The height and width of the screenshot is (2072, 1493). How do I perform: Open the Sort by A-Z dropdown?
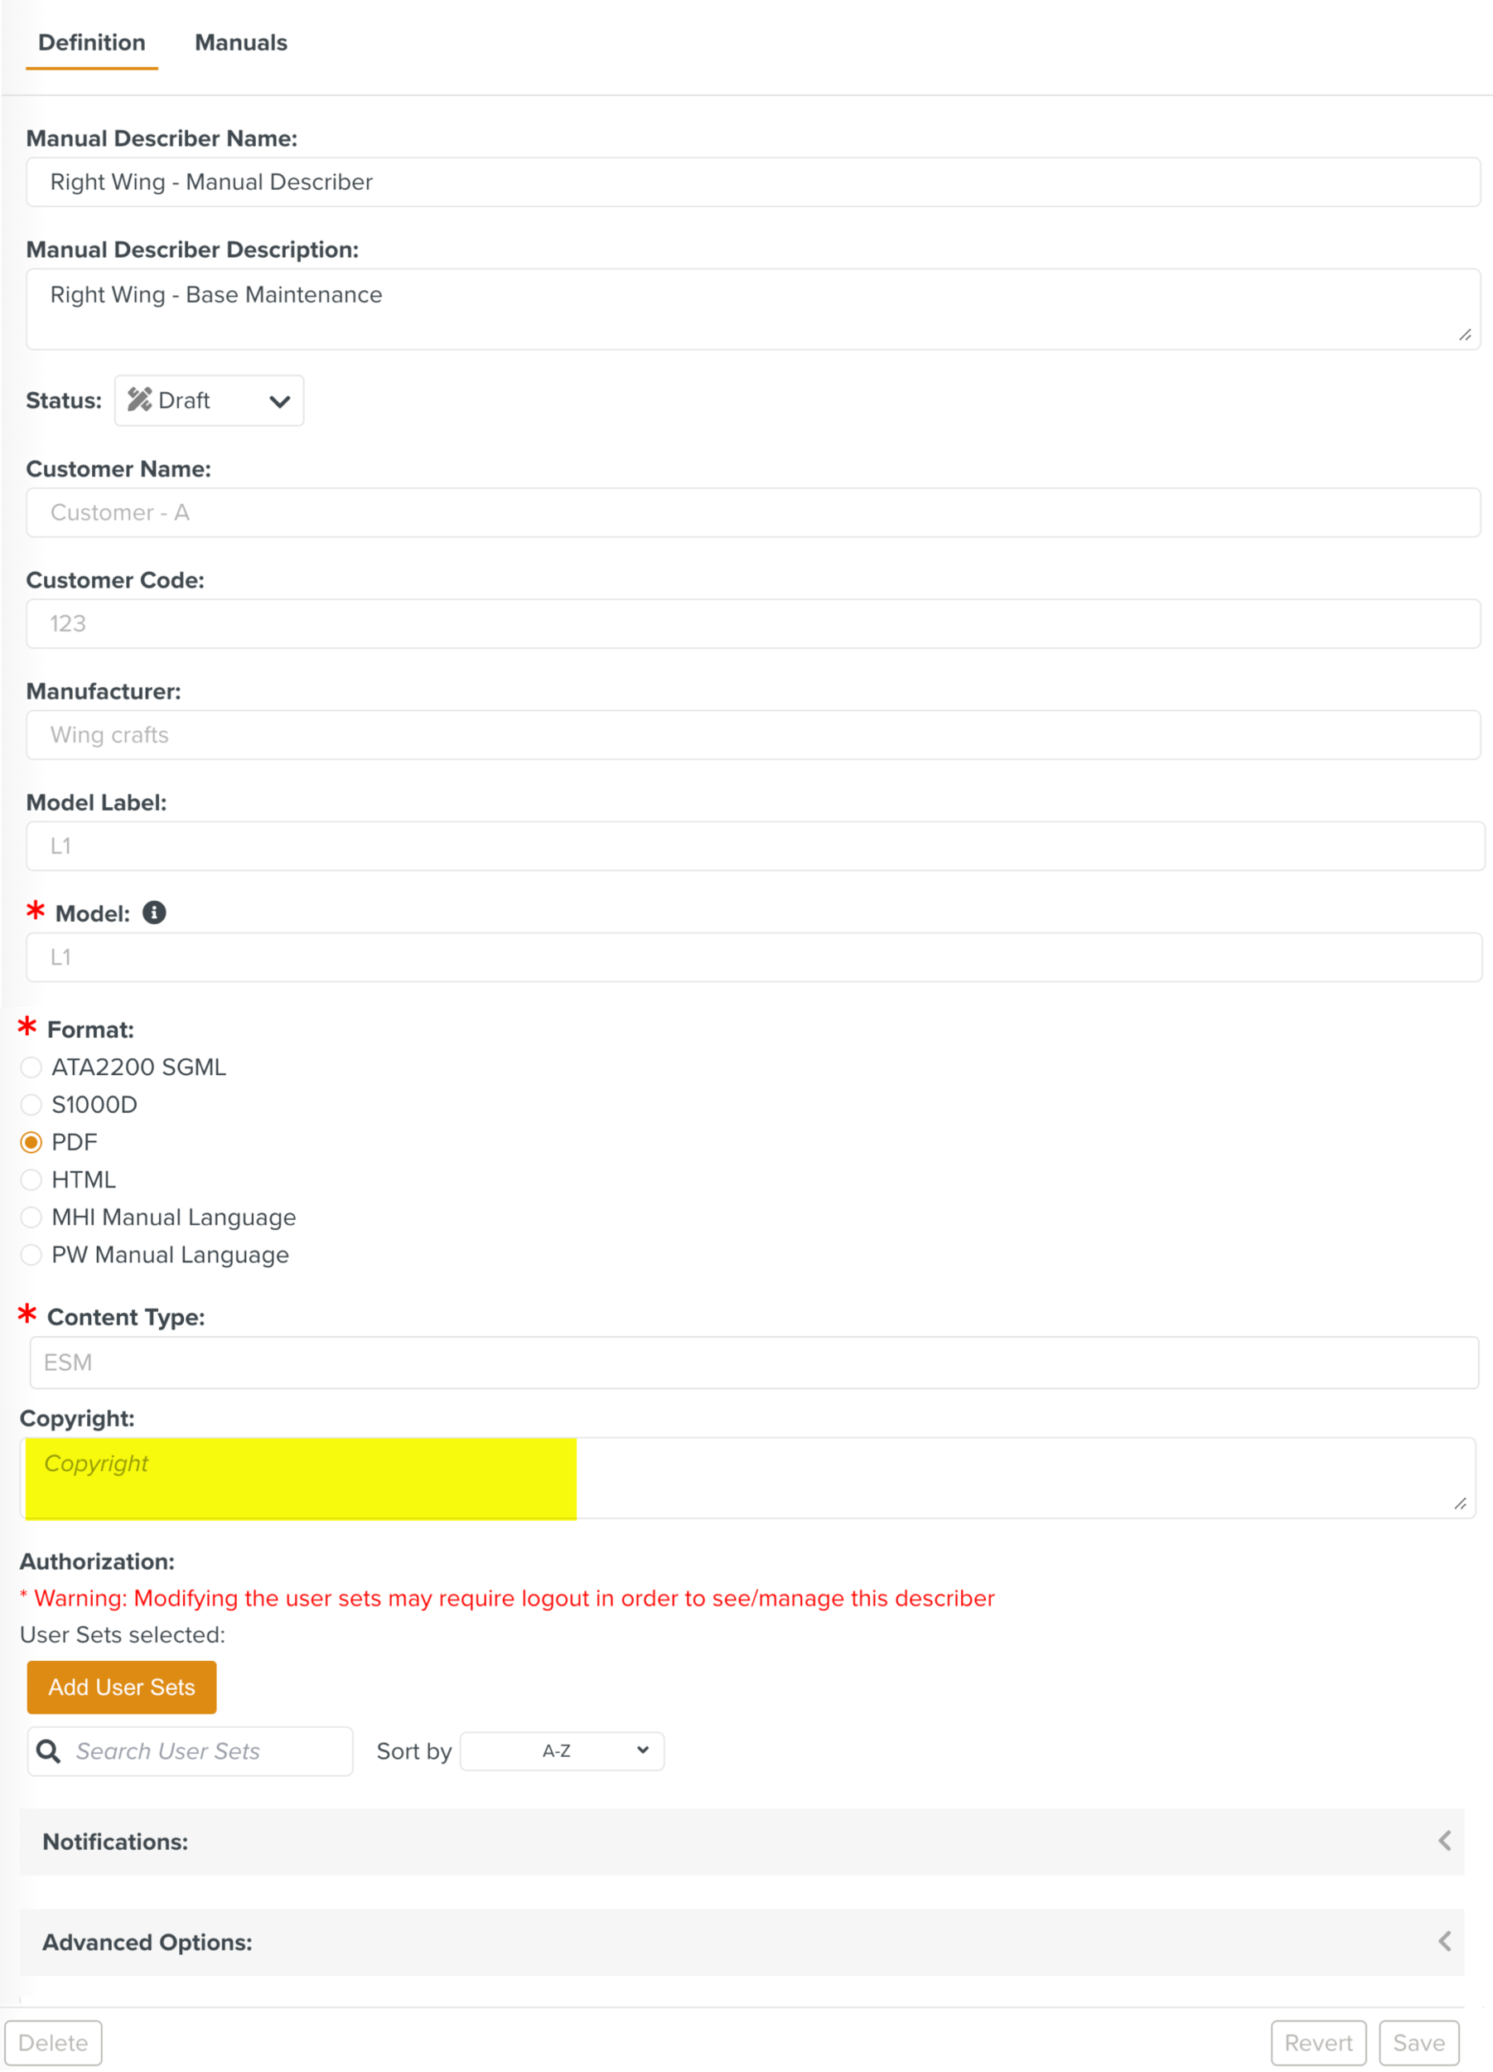point(561,1750)
